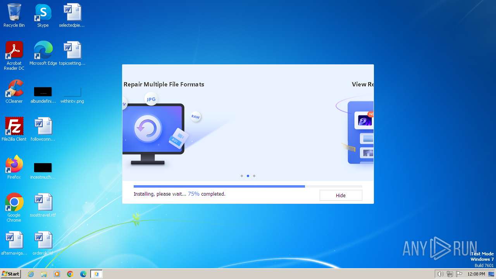
Task: Select the first slide indicator dot
Action: (242, 176)
